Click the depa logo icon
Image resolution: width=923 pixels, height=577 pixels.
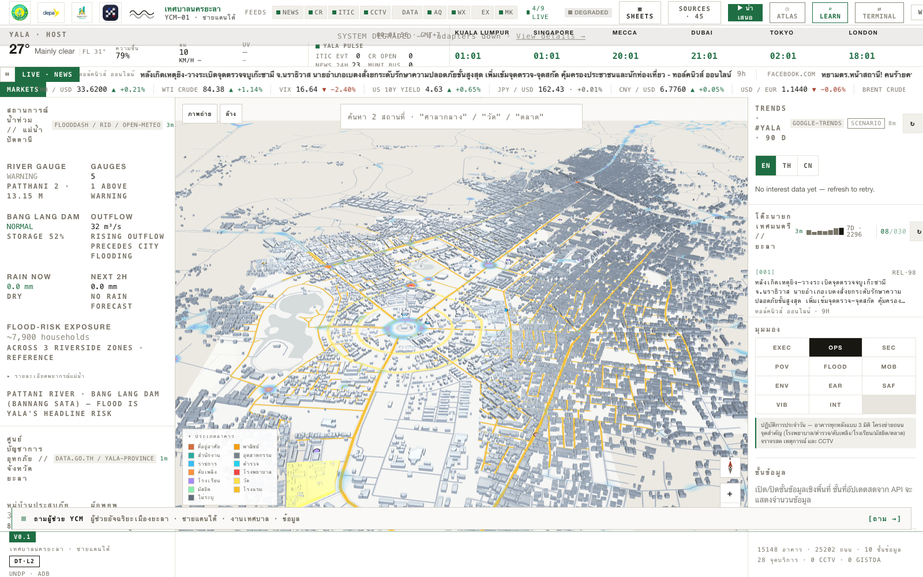click(x=51, y=13)
